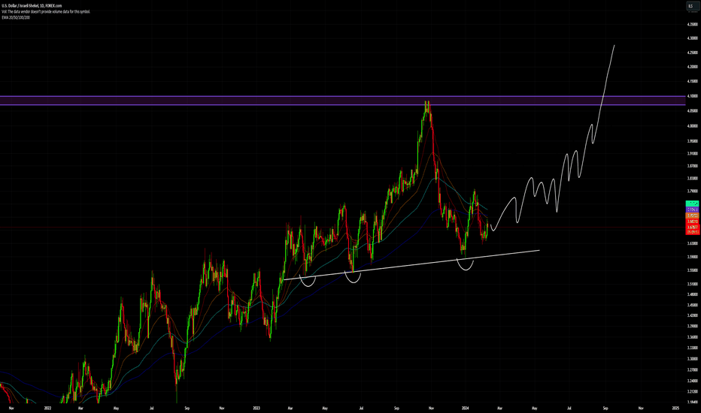
Task: Click the 4.35000 price scale label
Action: [692, 25]
